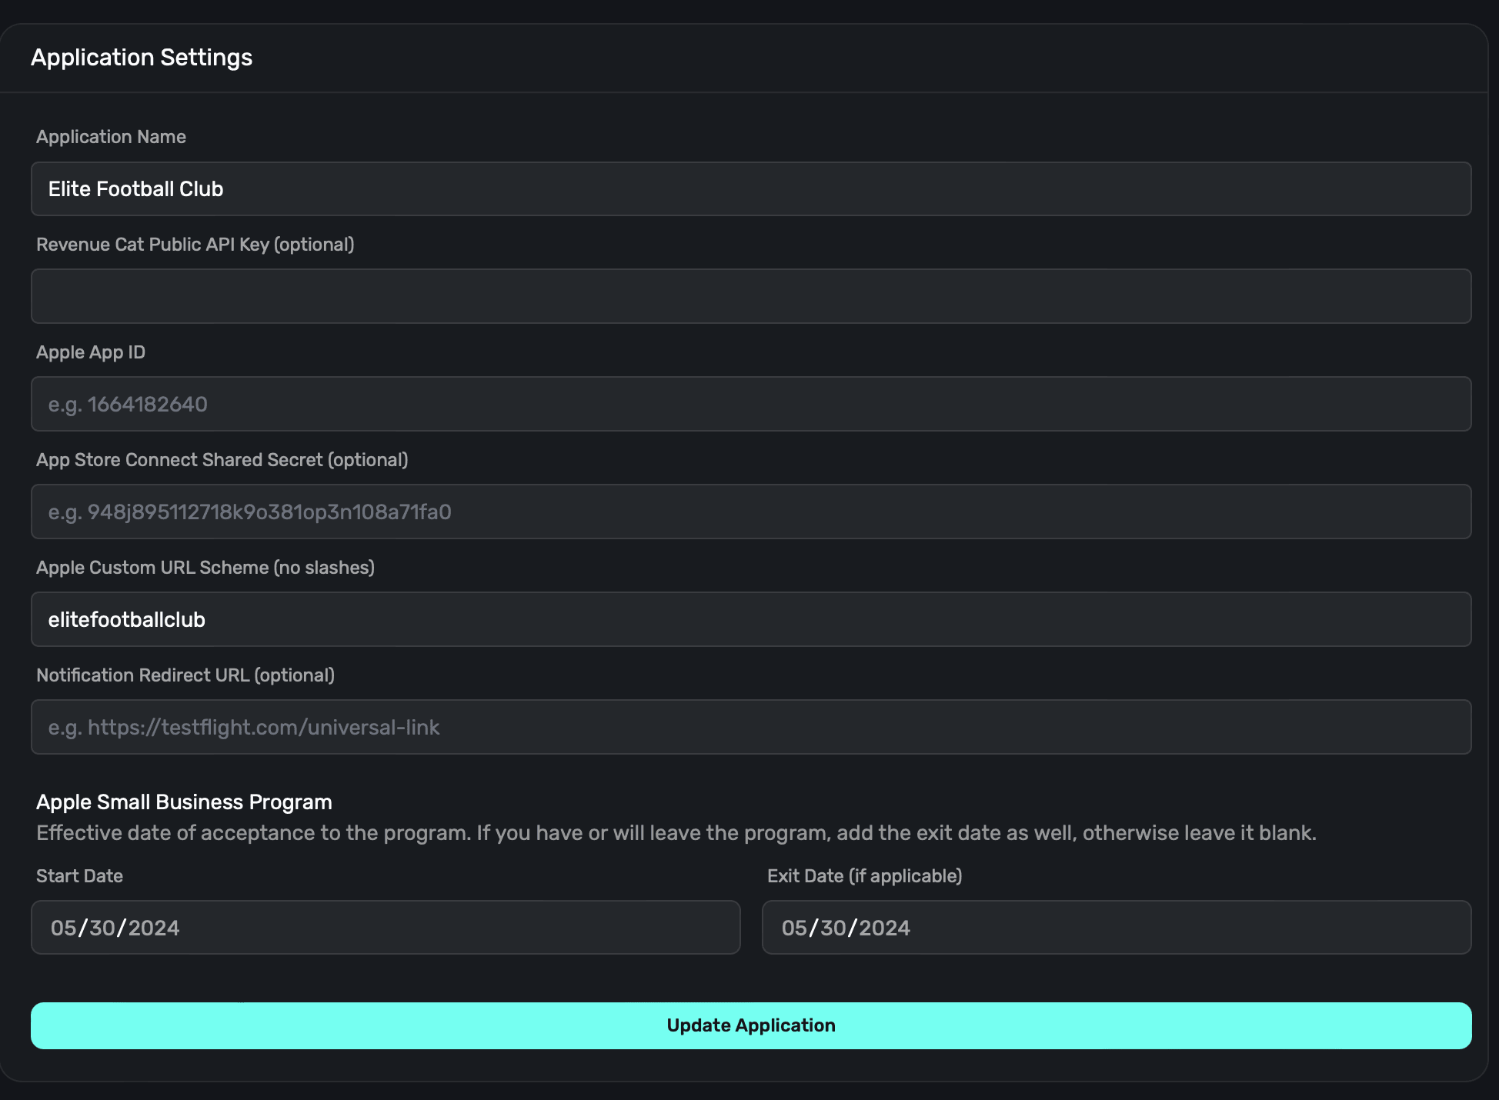The image size is (1499, 1100).
Task: Focus the Revenue Cat Public API Key field
Action: pos(751,296)
